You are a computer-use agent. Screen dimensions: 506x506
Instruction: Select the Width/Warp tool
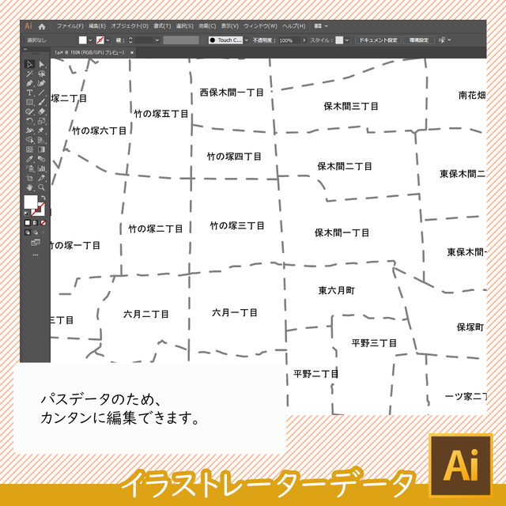(30, 130)
